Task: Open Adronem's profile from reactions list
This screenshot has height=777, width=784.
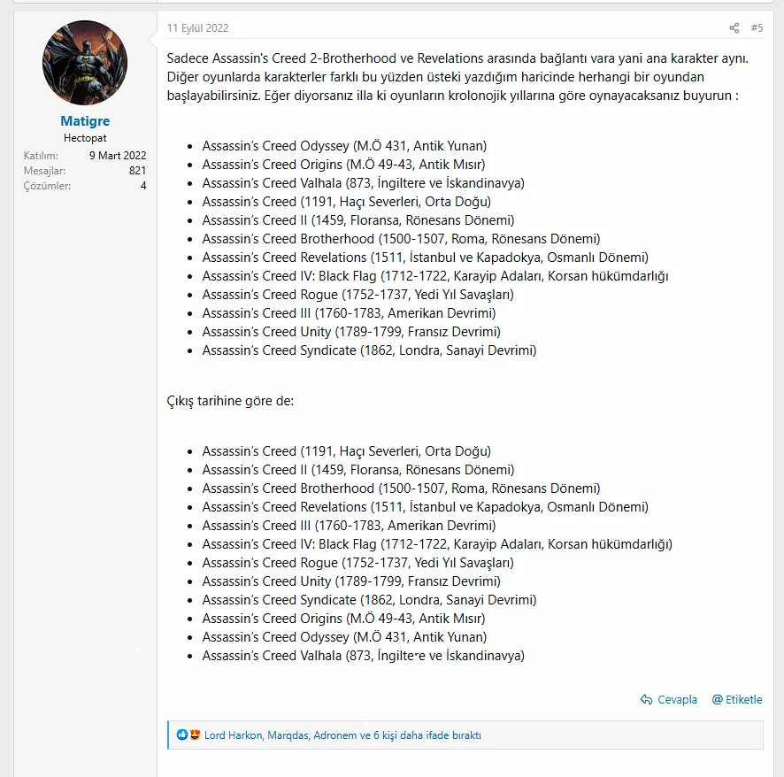Action: tap(334, 735)
